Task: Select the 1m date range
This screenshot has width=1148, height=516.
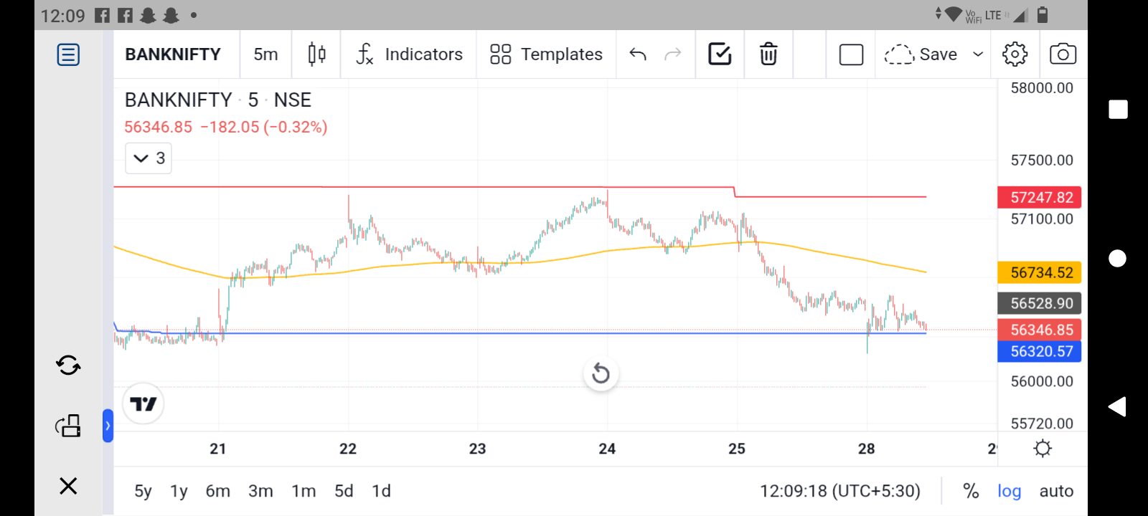Action: pyautogui.click(x=304, y=491)
